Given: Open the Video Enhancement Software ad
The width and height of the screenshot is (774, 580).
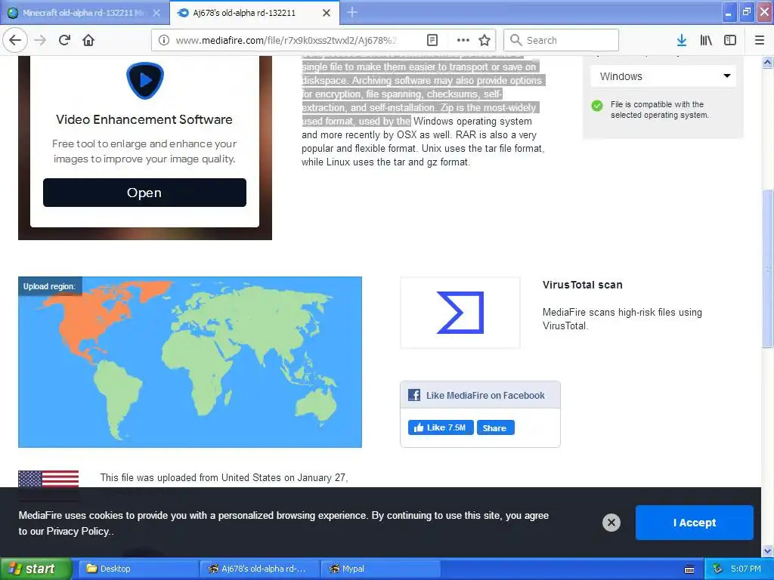Looking at the screenshot, I should (144, 193).
